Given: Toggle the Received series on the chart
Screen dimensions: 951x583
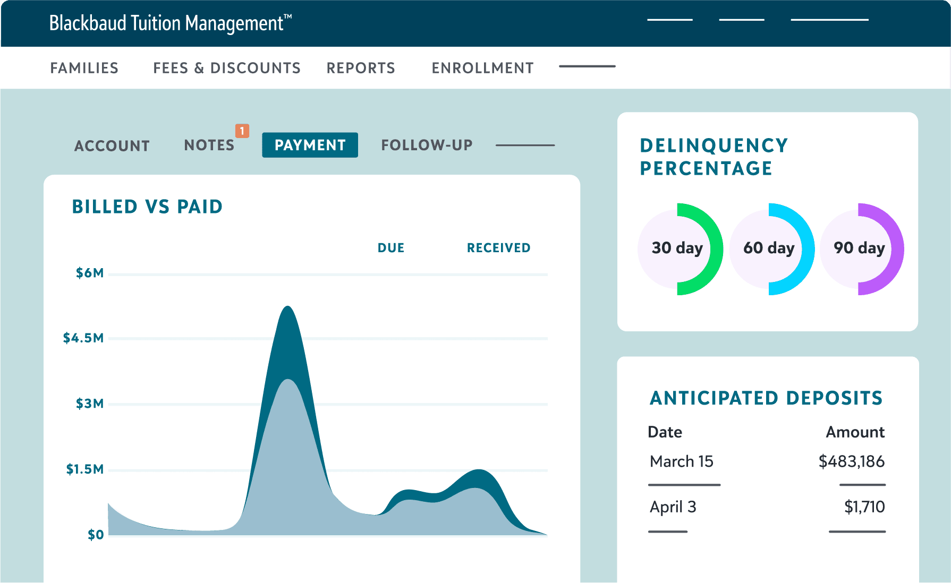Looking at the screenshot, I should [498, 247].
